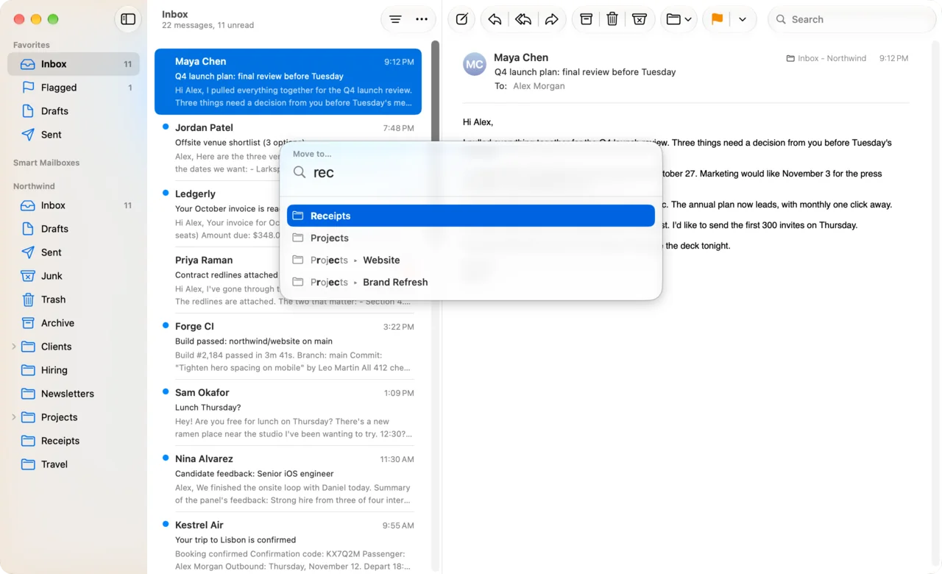Image resolution: width=942 pixels, height=574 pixels.
Task: Open Kestrel Air Lisbon trip email
Action: 288,545
